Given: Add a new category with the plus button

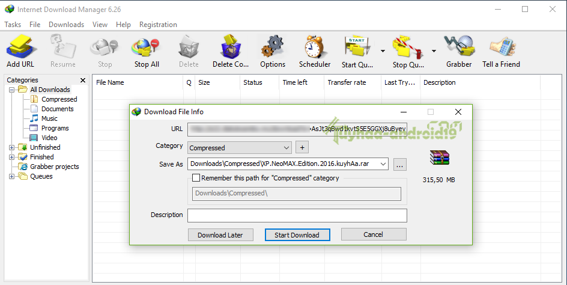Looking at the screenshot, I should pyautogui.click(x=302, y=148).
